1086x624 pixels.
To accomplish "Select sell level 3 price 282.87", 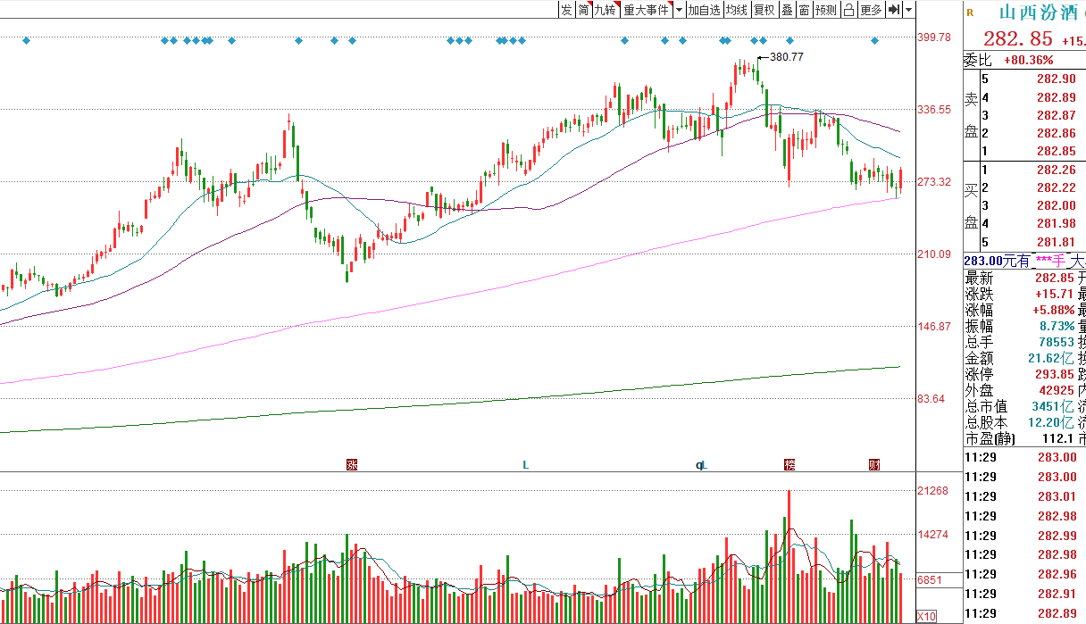I will (x=1056, y=115).
